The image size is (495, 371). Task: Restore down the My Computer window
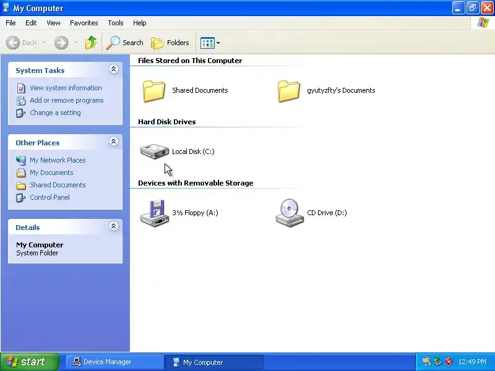[473, 8]
